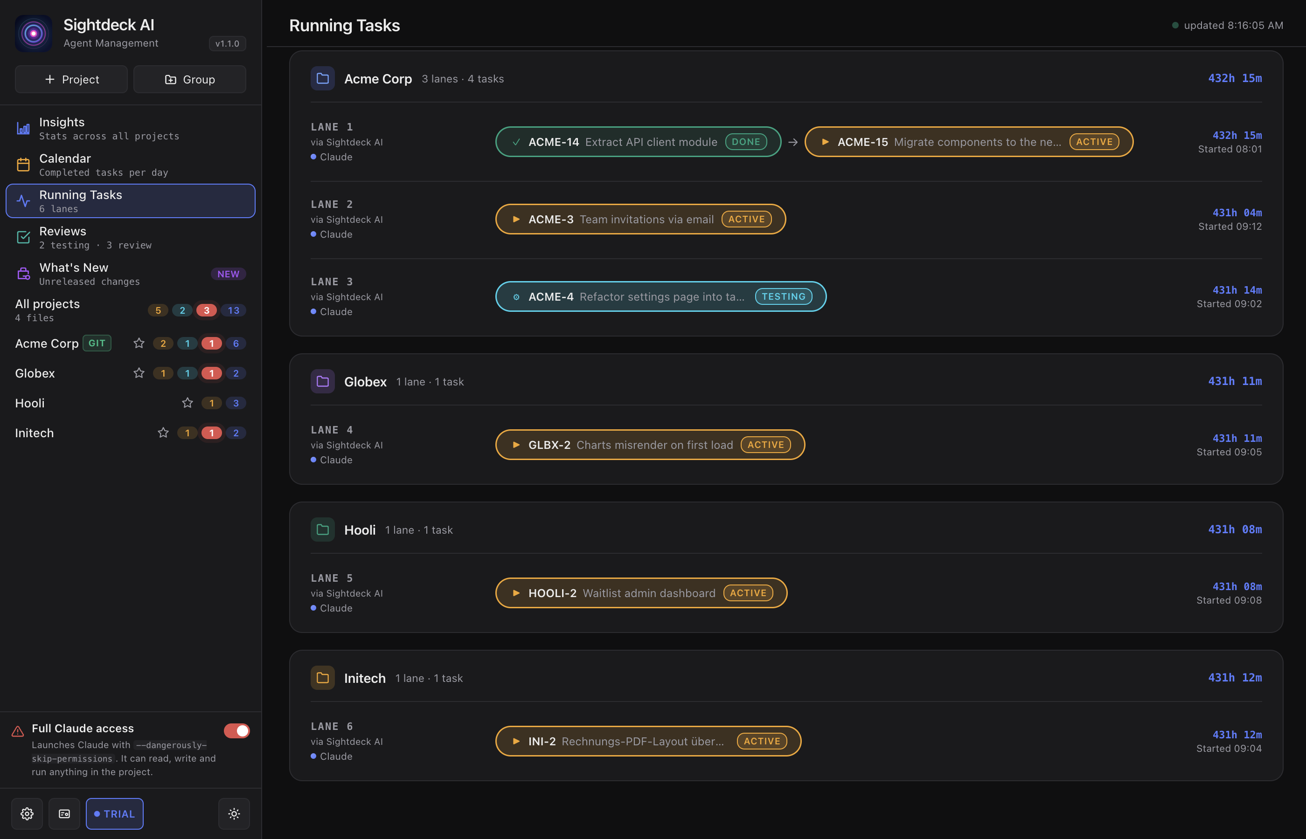
Task: Star the Acme Corp project
Action: [x=139, y=343]
